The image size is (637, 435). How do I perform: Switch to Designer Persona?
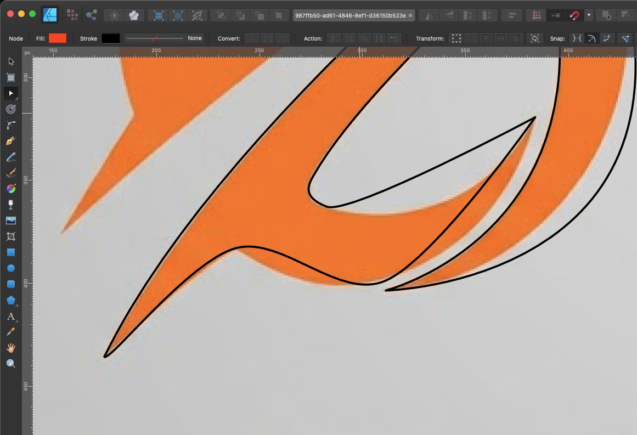pyautogui.click(x=50, y=15)
